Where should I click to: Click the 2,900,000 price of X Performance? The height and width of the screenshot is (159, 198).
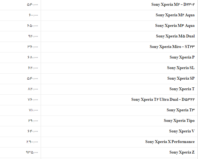[x=32, y=142]
